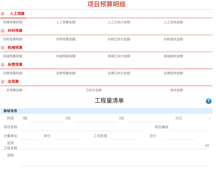Click the 杂费预算金额 label
This screenshot has width=216, height=169.
pyautogui.click(x=66, y=73)
